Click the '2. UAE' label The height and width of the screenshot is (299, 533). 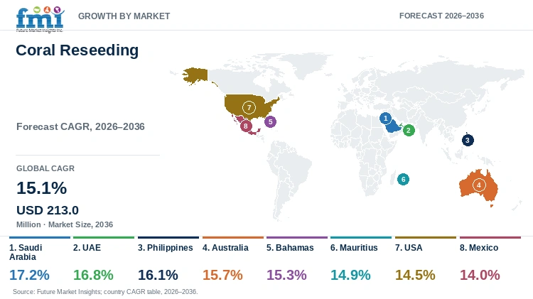(x=87, y=248)
